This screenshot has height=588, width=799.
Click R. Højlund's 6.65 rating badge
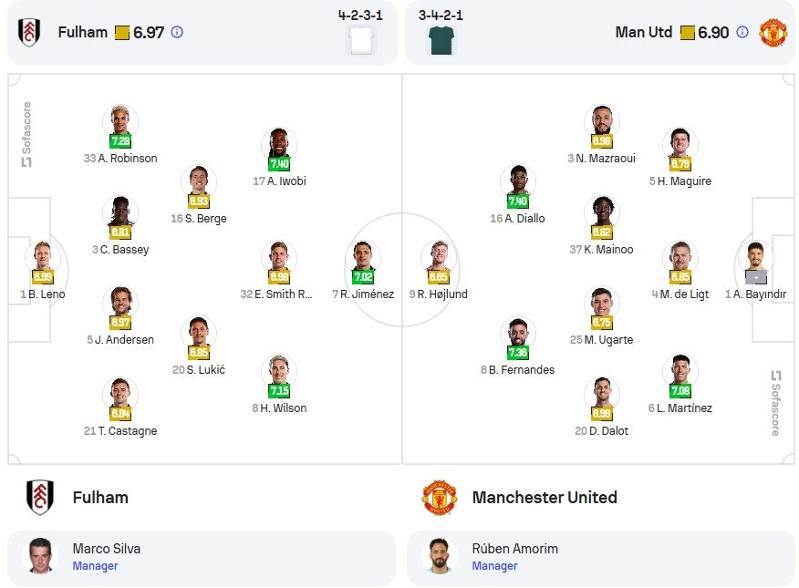[438, 277]
